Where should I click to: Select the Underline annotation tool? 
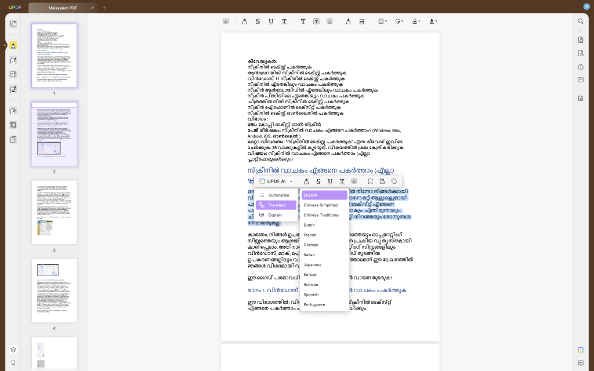[271, 21]
